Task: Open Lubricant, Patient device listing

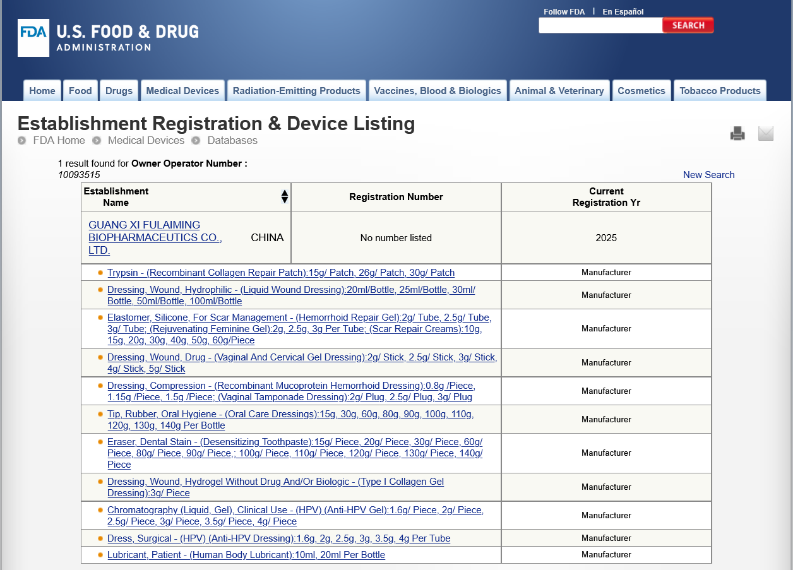Action: point(246,555)
